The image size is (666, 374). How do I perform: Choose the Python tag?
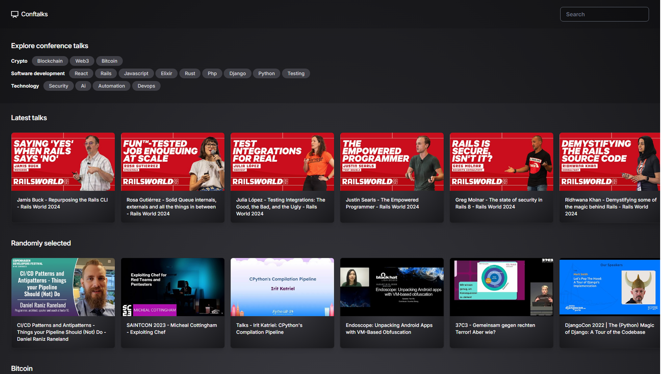point(266,74)
